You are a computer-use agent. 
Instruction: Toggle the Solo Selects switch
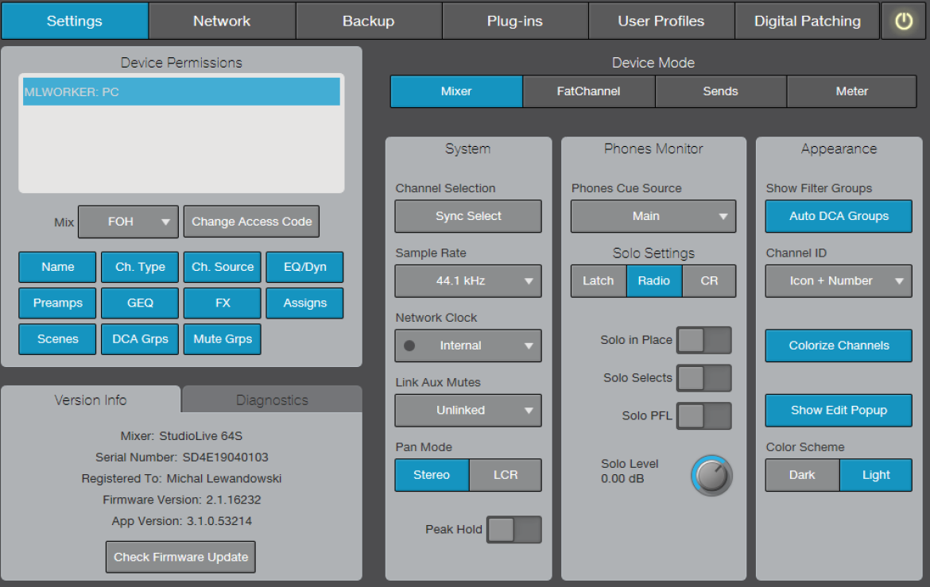(704, 378)
